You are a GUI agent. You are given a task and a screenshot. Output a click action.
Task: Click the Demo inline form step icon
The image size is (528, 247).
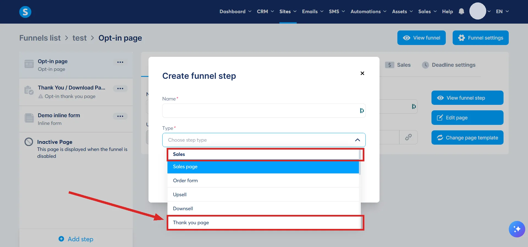tap(29, 118)
